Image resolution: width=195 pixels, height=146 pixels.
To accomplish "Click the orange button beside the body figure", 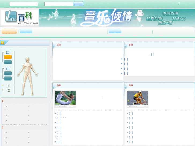I will [8, 57].
